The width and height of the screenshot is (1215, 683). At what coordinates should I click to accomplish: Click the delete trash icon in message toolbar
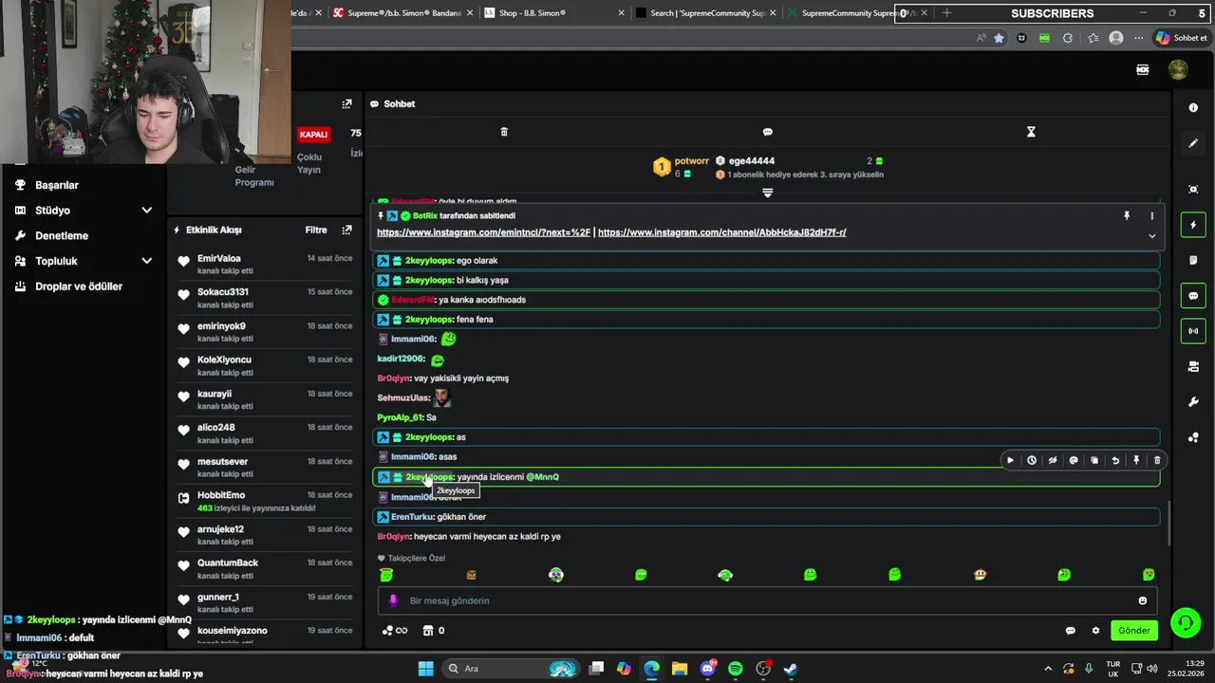point(1157,460)
